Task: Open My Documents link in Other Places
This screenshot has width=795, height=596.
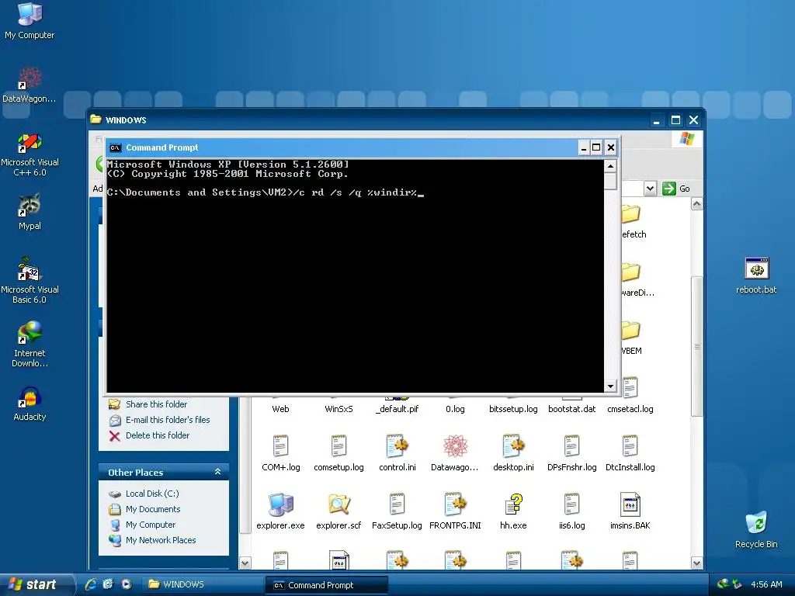Action: [x=153, y=509]
